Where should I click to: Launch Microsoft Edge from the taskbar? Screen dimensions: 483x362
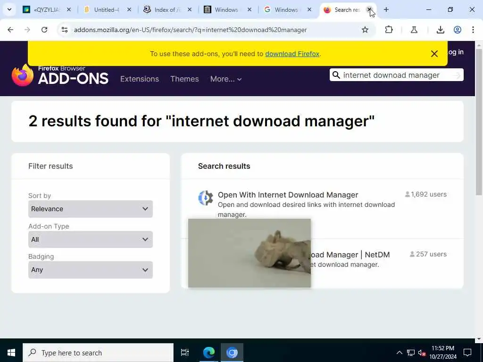point(209,353)
